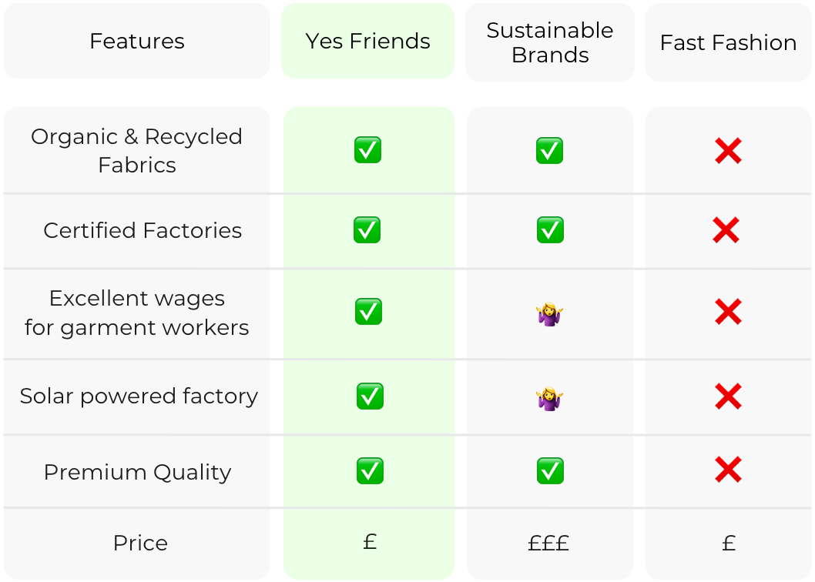Click shrug emoji in Solar powered factory row

549,399
